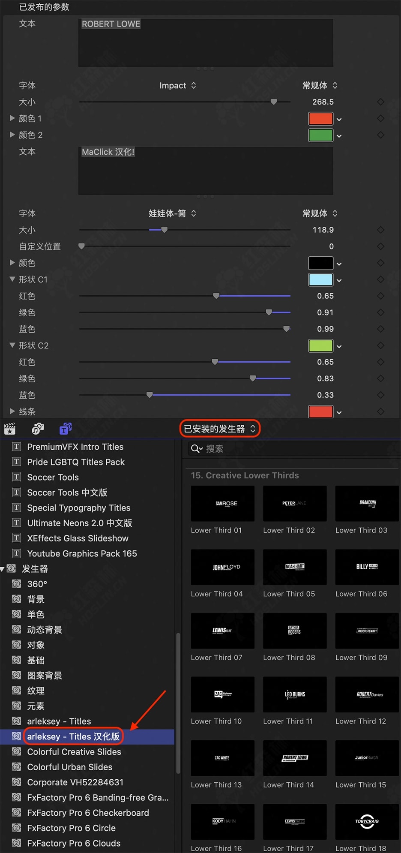Open the 娃娃体-简 font dropdown

tap(172, 213)
